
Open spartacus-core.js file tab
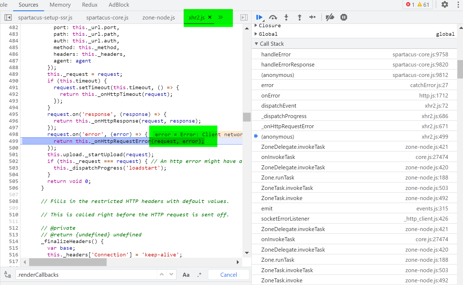click(x=107, y=18)
